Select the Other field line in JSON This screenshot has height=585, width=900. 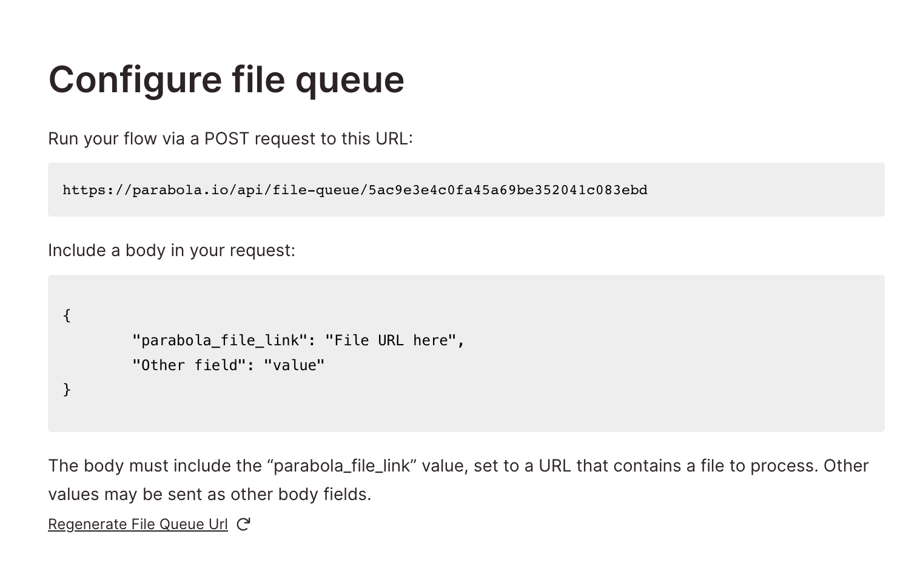click(195, 365)
